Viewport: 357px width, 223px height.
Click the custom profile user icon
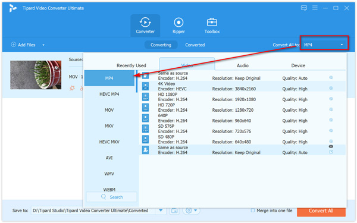(x=146, y=150)
